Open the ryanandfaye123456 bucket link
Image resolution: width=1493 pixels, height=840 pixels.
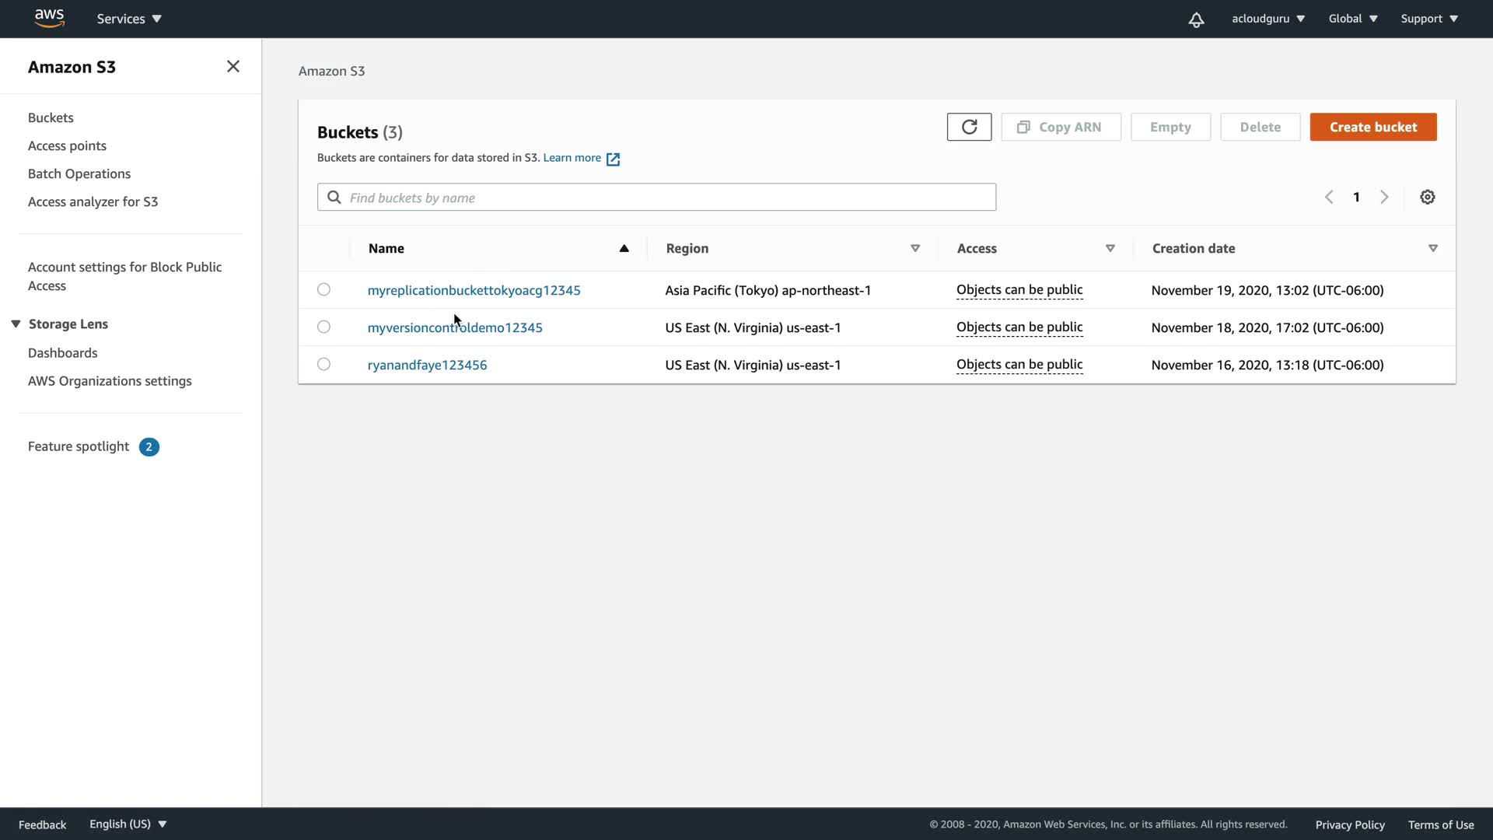point(427,365)
